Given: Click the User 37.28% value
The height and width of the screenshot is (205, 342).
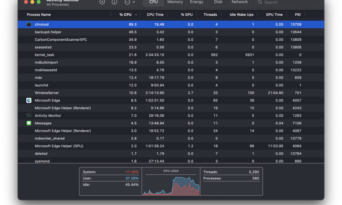Looking at the screenshot, I should tap(132, 178).
